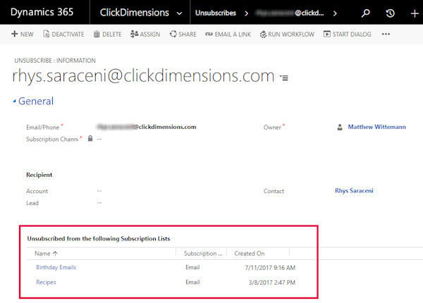Open contact Rhys Saraceni link
Viewport: 423px width, 303px height.
(354, 190)
